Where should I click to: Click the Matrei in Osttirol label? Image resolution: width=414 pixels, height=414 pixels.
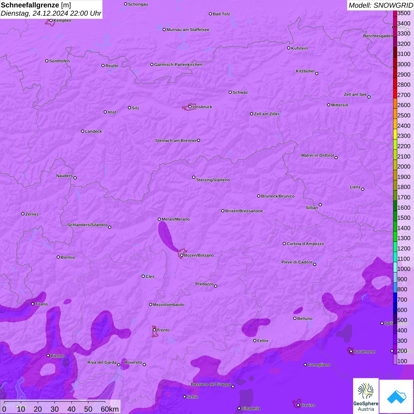[318, 155]
